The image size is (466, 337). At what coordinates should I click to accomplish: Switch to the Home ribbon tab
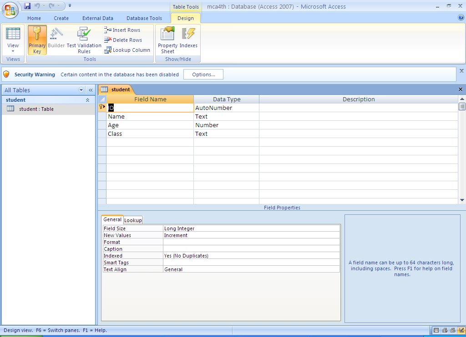coord(34,18)
